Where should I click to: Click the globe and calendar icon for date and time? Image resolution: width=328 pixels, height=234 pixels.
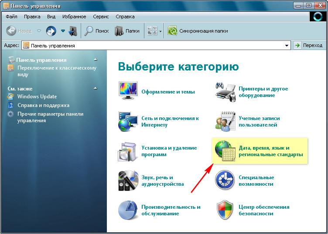pos(225,151)
